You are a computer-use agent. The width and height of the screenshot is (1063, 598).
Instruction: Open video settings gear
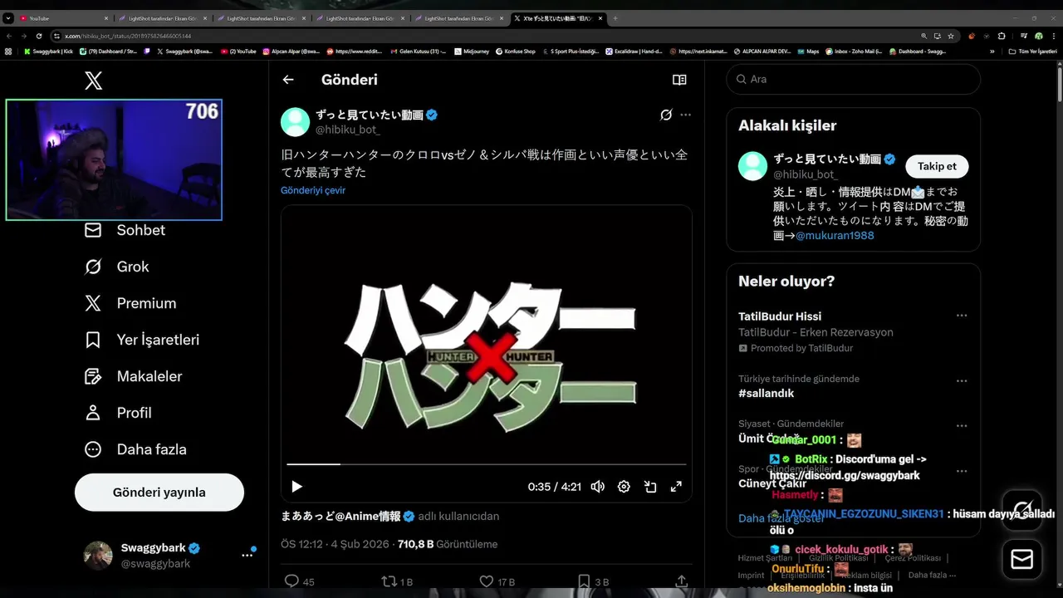[x=624, y=487]
